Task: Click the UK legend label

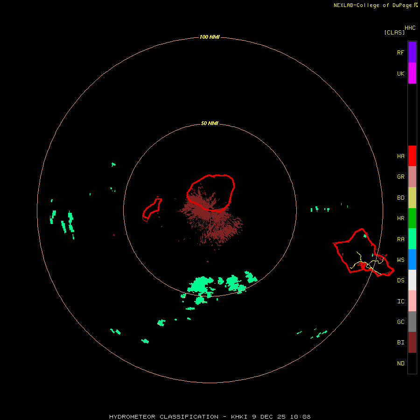Action: 400,74
